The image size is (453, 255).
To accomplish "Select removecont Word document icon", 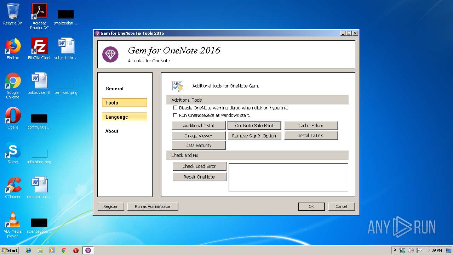I will point(39,188).
